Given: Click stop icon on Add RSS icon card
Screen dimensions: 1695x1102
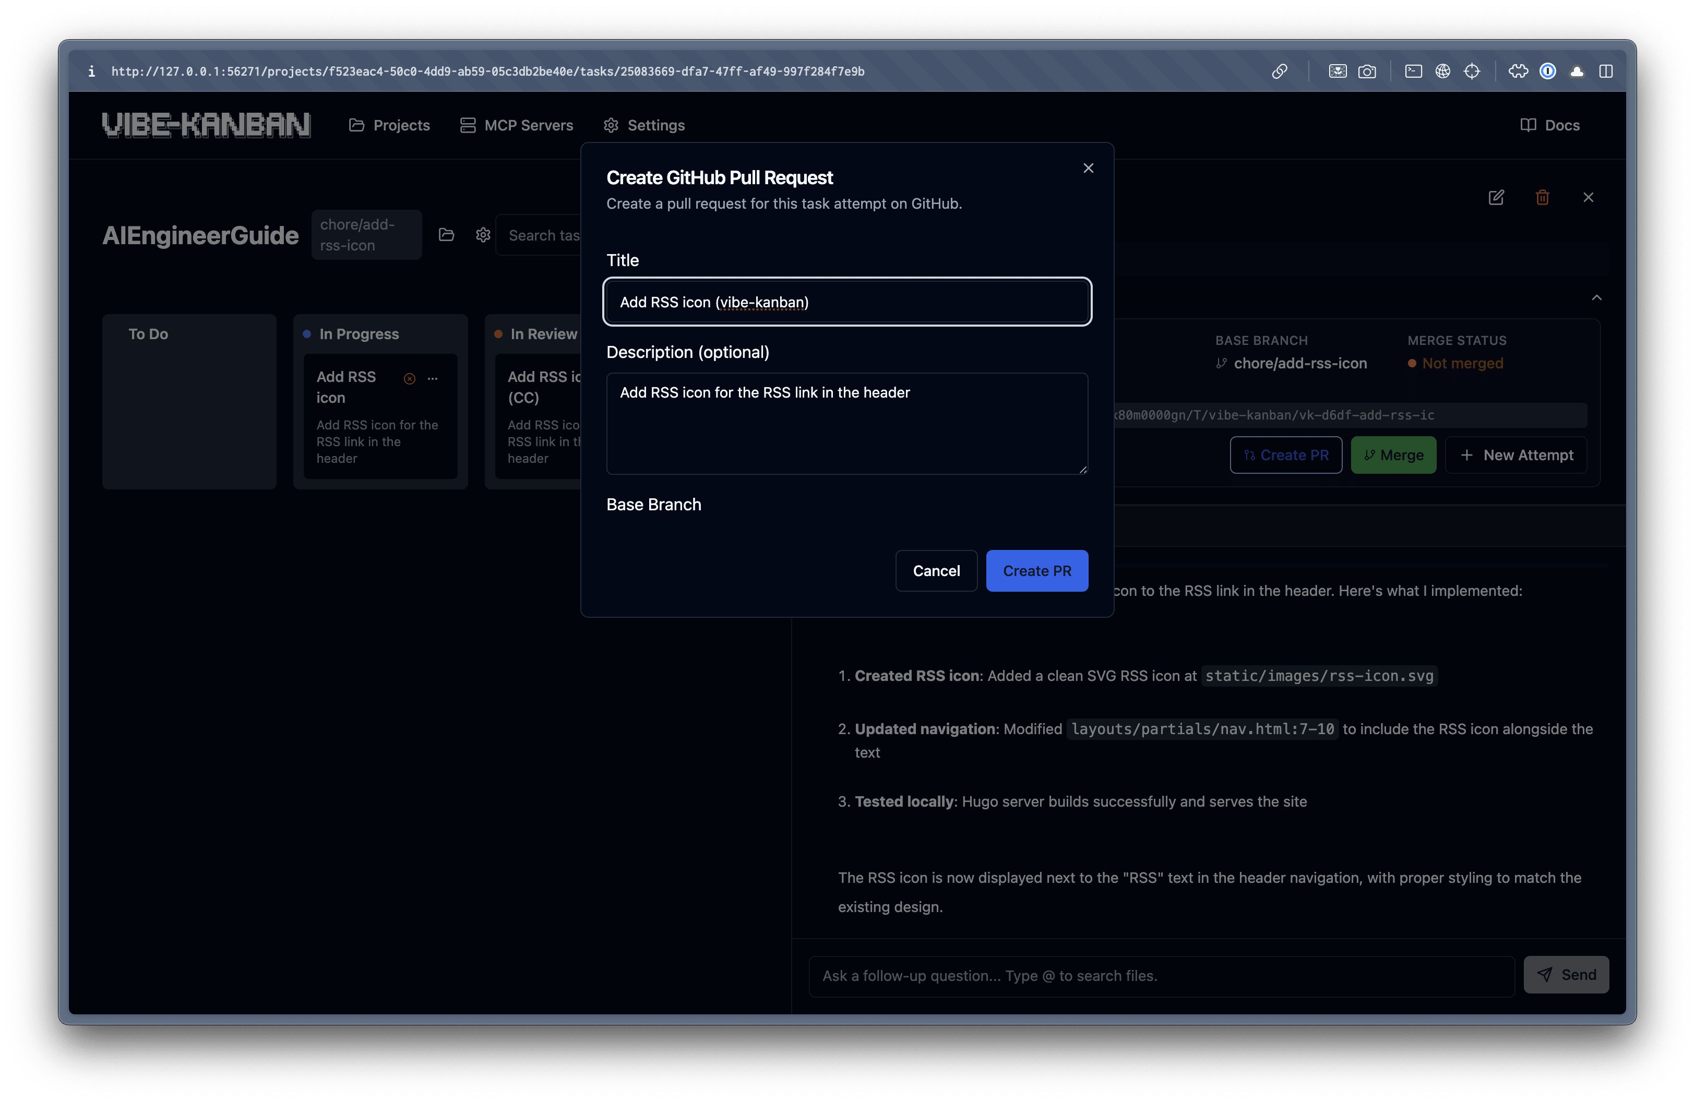Looking at the screenshot, I should (410, 379).
